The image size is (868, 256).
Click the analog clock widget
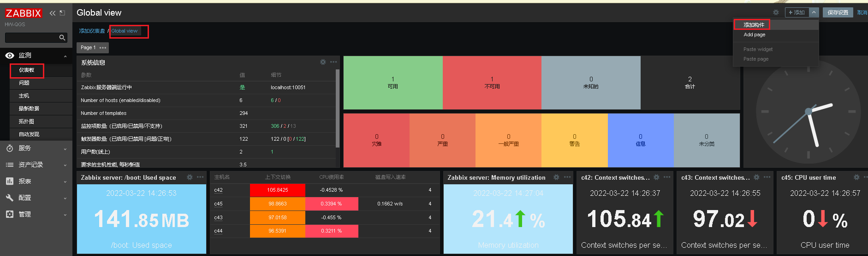(x=808, y=112)
